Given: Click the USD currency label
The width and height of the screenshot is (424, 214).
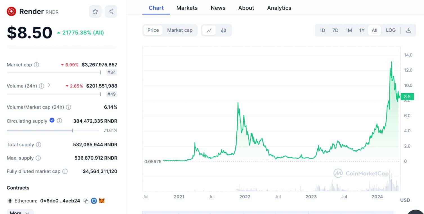Looking at the screenshot, I should [x=405, y=200].
